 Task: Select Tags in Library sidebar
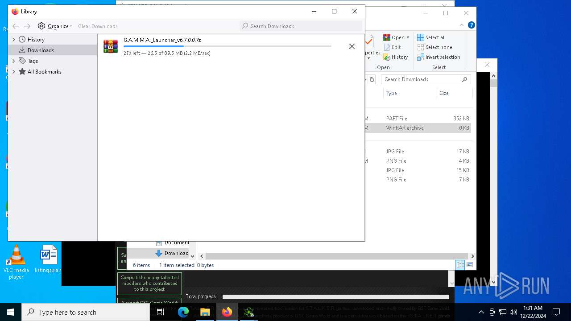(33, 61)
